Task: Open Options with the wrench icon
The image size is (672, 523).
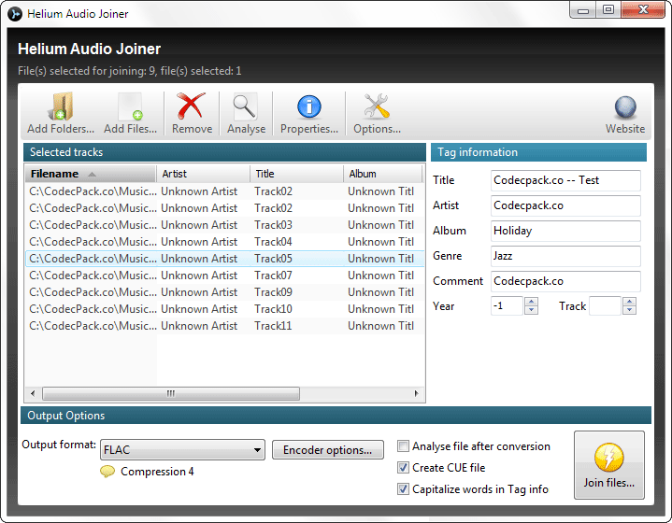Action: (x=377, y=106)
